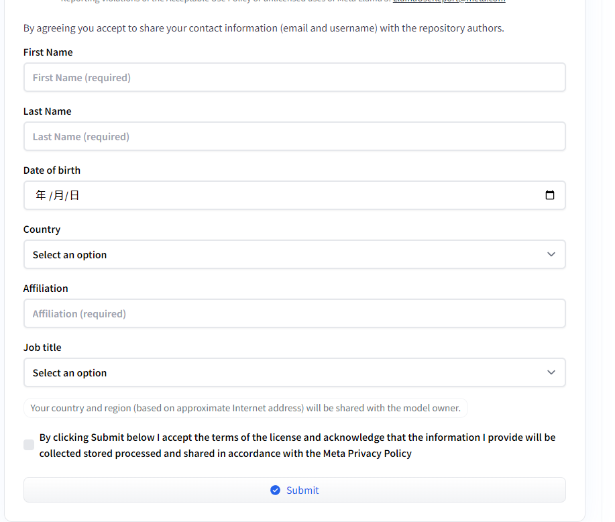The image size is (615, 522).
Task: Focus the First Name text field
Action: point(294,77)
